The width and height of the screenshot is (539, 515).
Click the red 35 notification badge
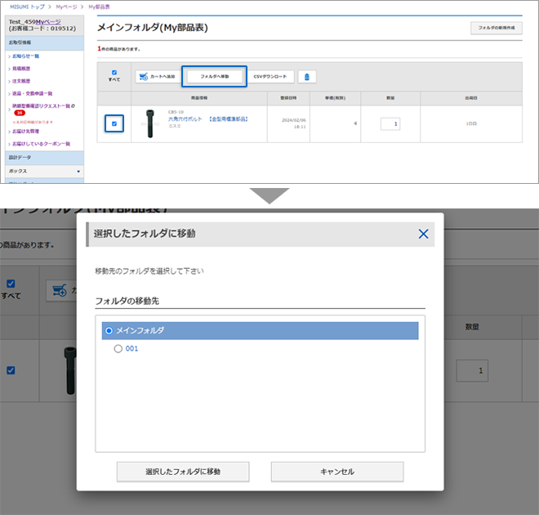coord(18,114)
